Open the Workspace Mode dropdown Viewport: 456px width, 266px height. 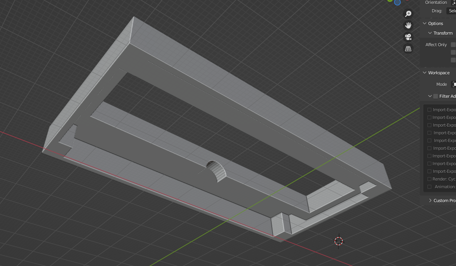click(x=454, y=84)
